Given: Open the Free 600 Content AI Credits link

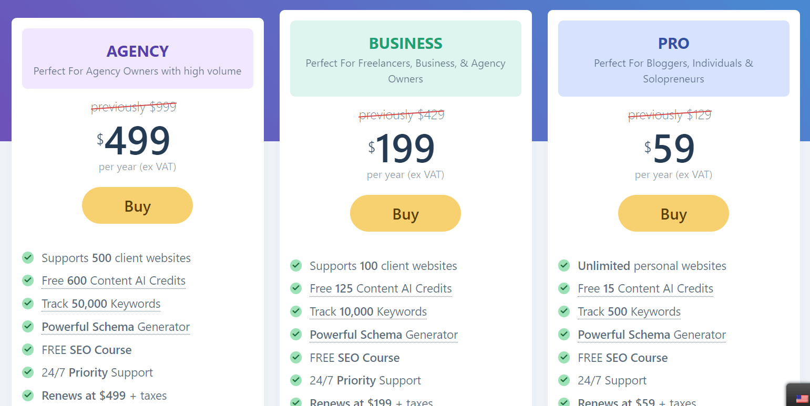Looking at the screenshot, I should click(x=113, y=280).
